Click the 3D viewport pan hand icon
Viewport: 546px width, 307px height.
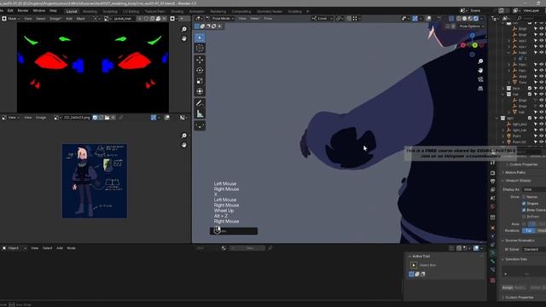click(480, 70)
